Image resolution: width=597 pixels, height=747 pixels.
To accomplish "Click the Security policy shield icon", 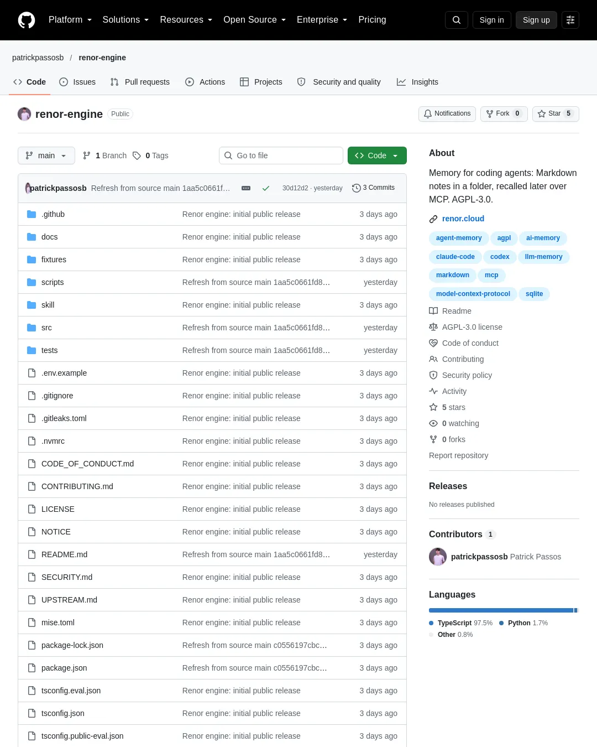I will click(433, 375).
